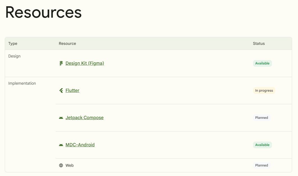Open the Design Kit (Figma) link

click(85, 63)
